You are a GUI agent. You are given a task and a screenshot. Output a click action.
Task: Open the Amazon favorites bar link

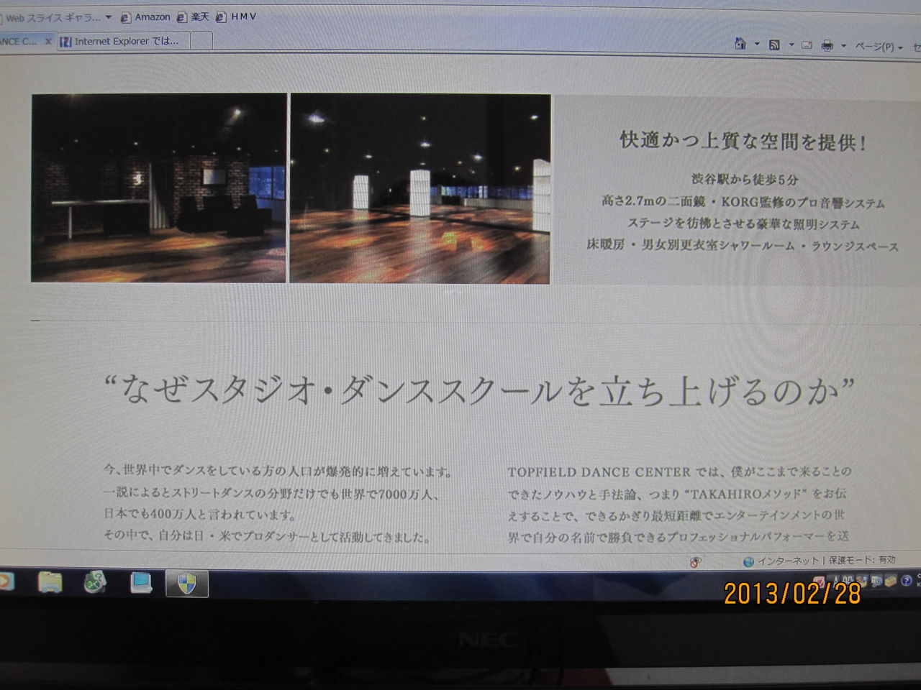coord(145,17)
